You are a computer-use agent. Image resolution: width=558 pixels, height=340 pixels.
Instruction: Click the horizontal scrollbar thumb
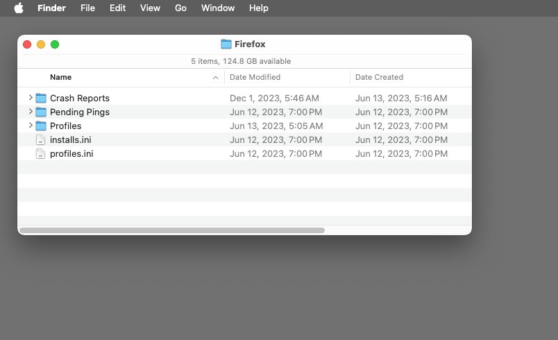[172, 230]
